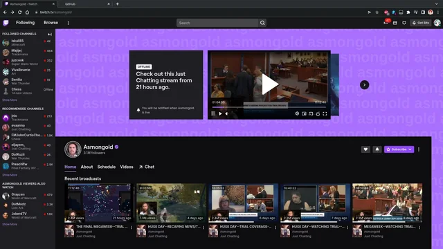Open browser profile avatar
443x249 pixels.
(x=431, y=12)
